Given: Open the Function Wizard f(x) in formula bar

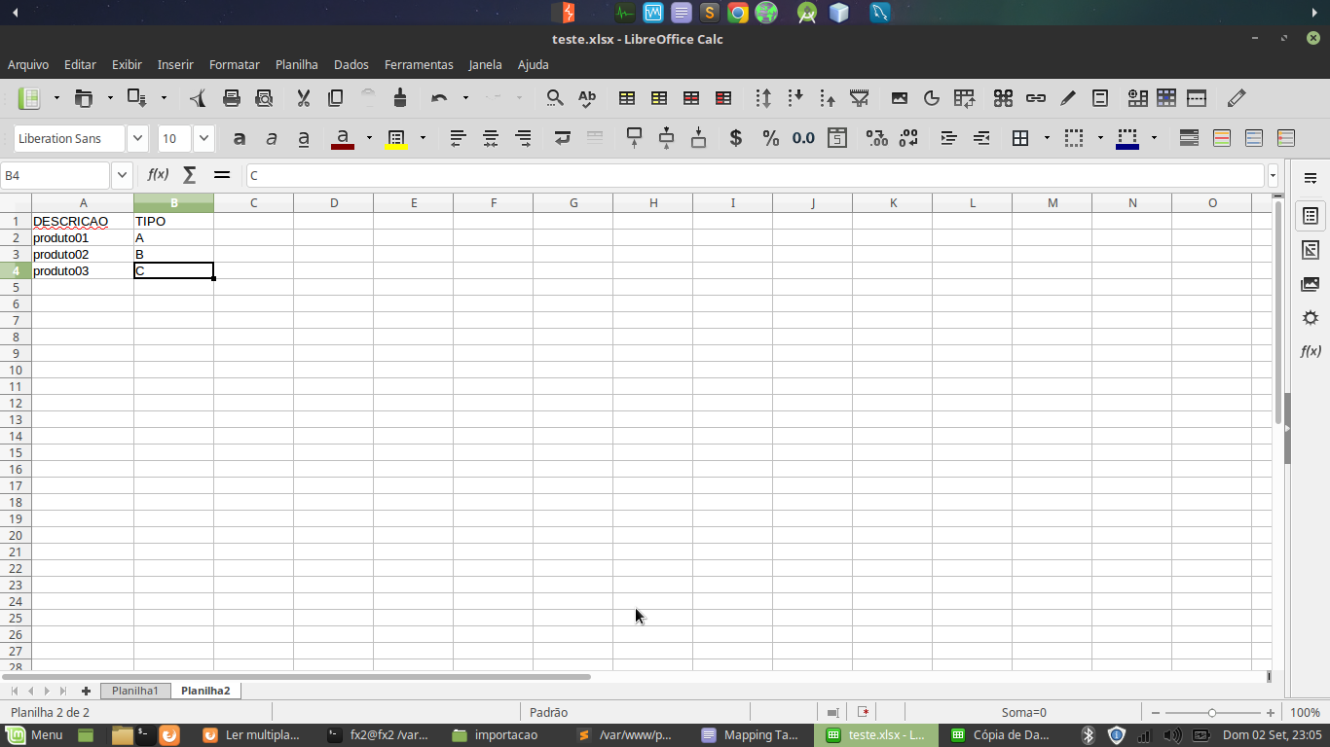Looking at the screenshot, I should [158, 175].
